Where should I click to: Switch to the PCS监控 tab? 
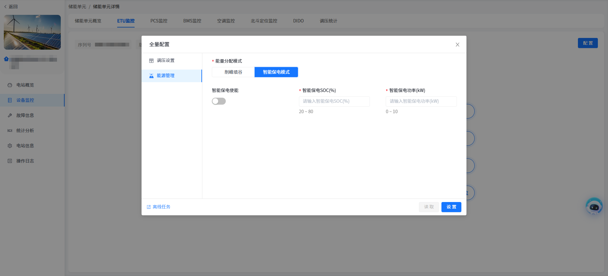159,21
